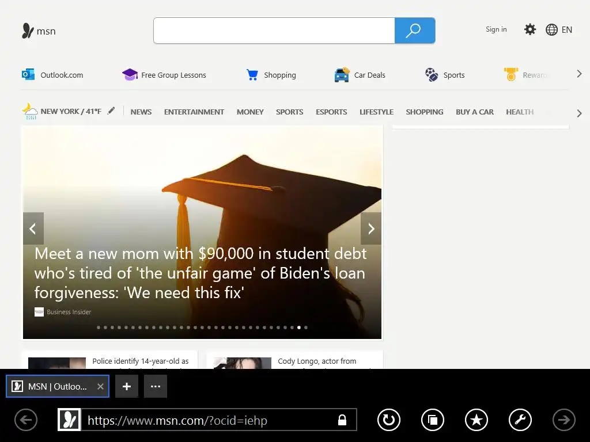Image resolution: width=590 pixels, height=442 pixels.
Task: Open the tabs view icon
Action: pyautogui.click(x=433, y=420)
